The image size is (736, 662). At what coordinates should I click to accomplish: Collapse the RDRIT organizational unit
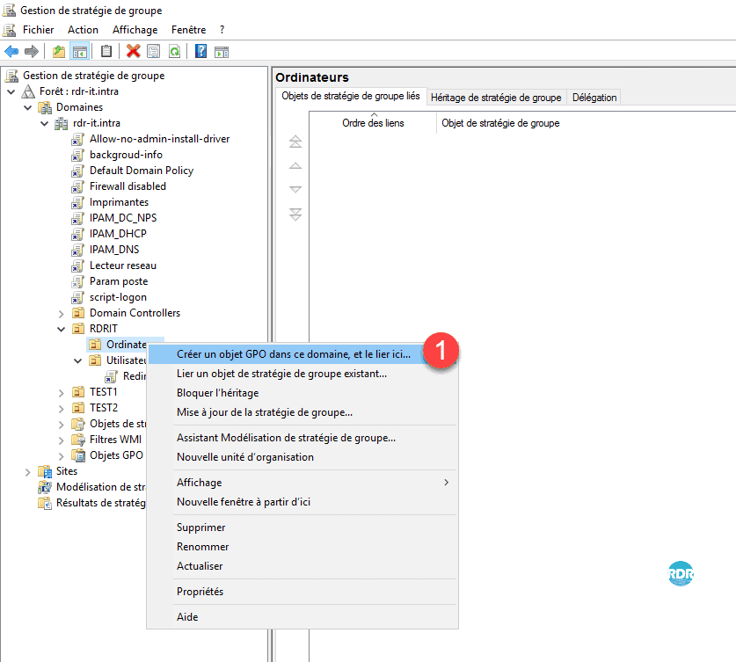pyautogui.click(x=61, y=329)
